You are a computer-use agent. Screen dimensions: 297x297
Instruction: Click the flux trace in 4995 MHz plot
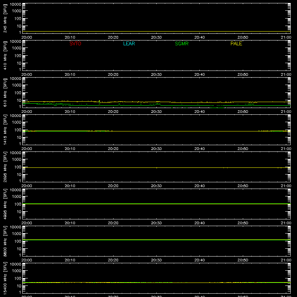pos(156,204)
